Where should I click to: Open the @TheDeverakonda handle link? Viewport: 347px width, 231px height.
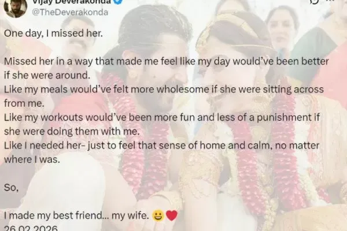click(x=70, y=12)
